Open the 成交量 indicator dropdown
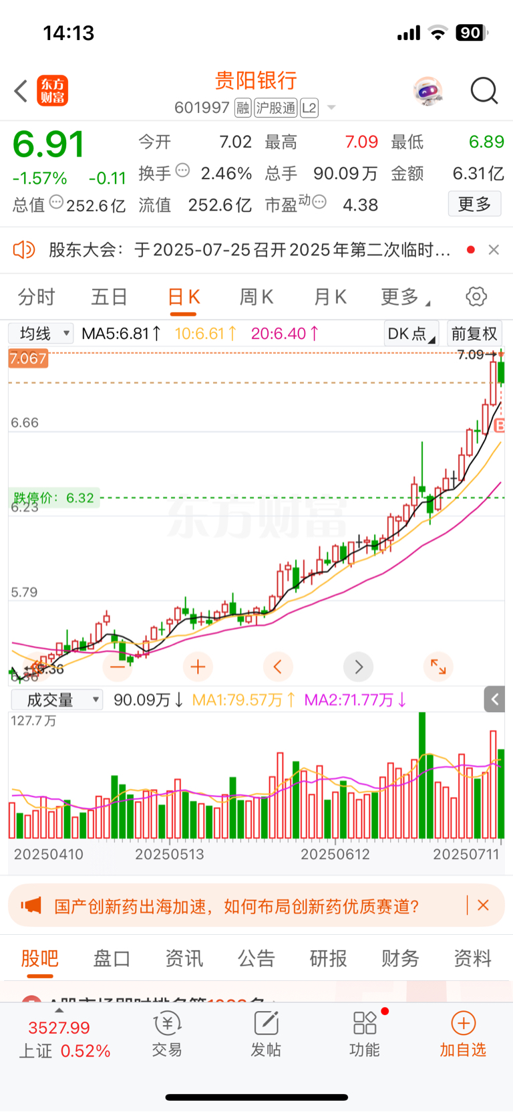Viewport: 513px width, 1112px height. point(56,699)
